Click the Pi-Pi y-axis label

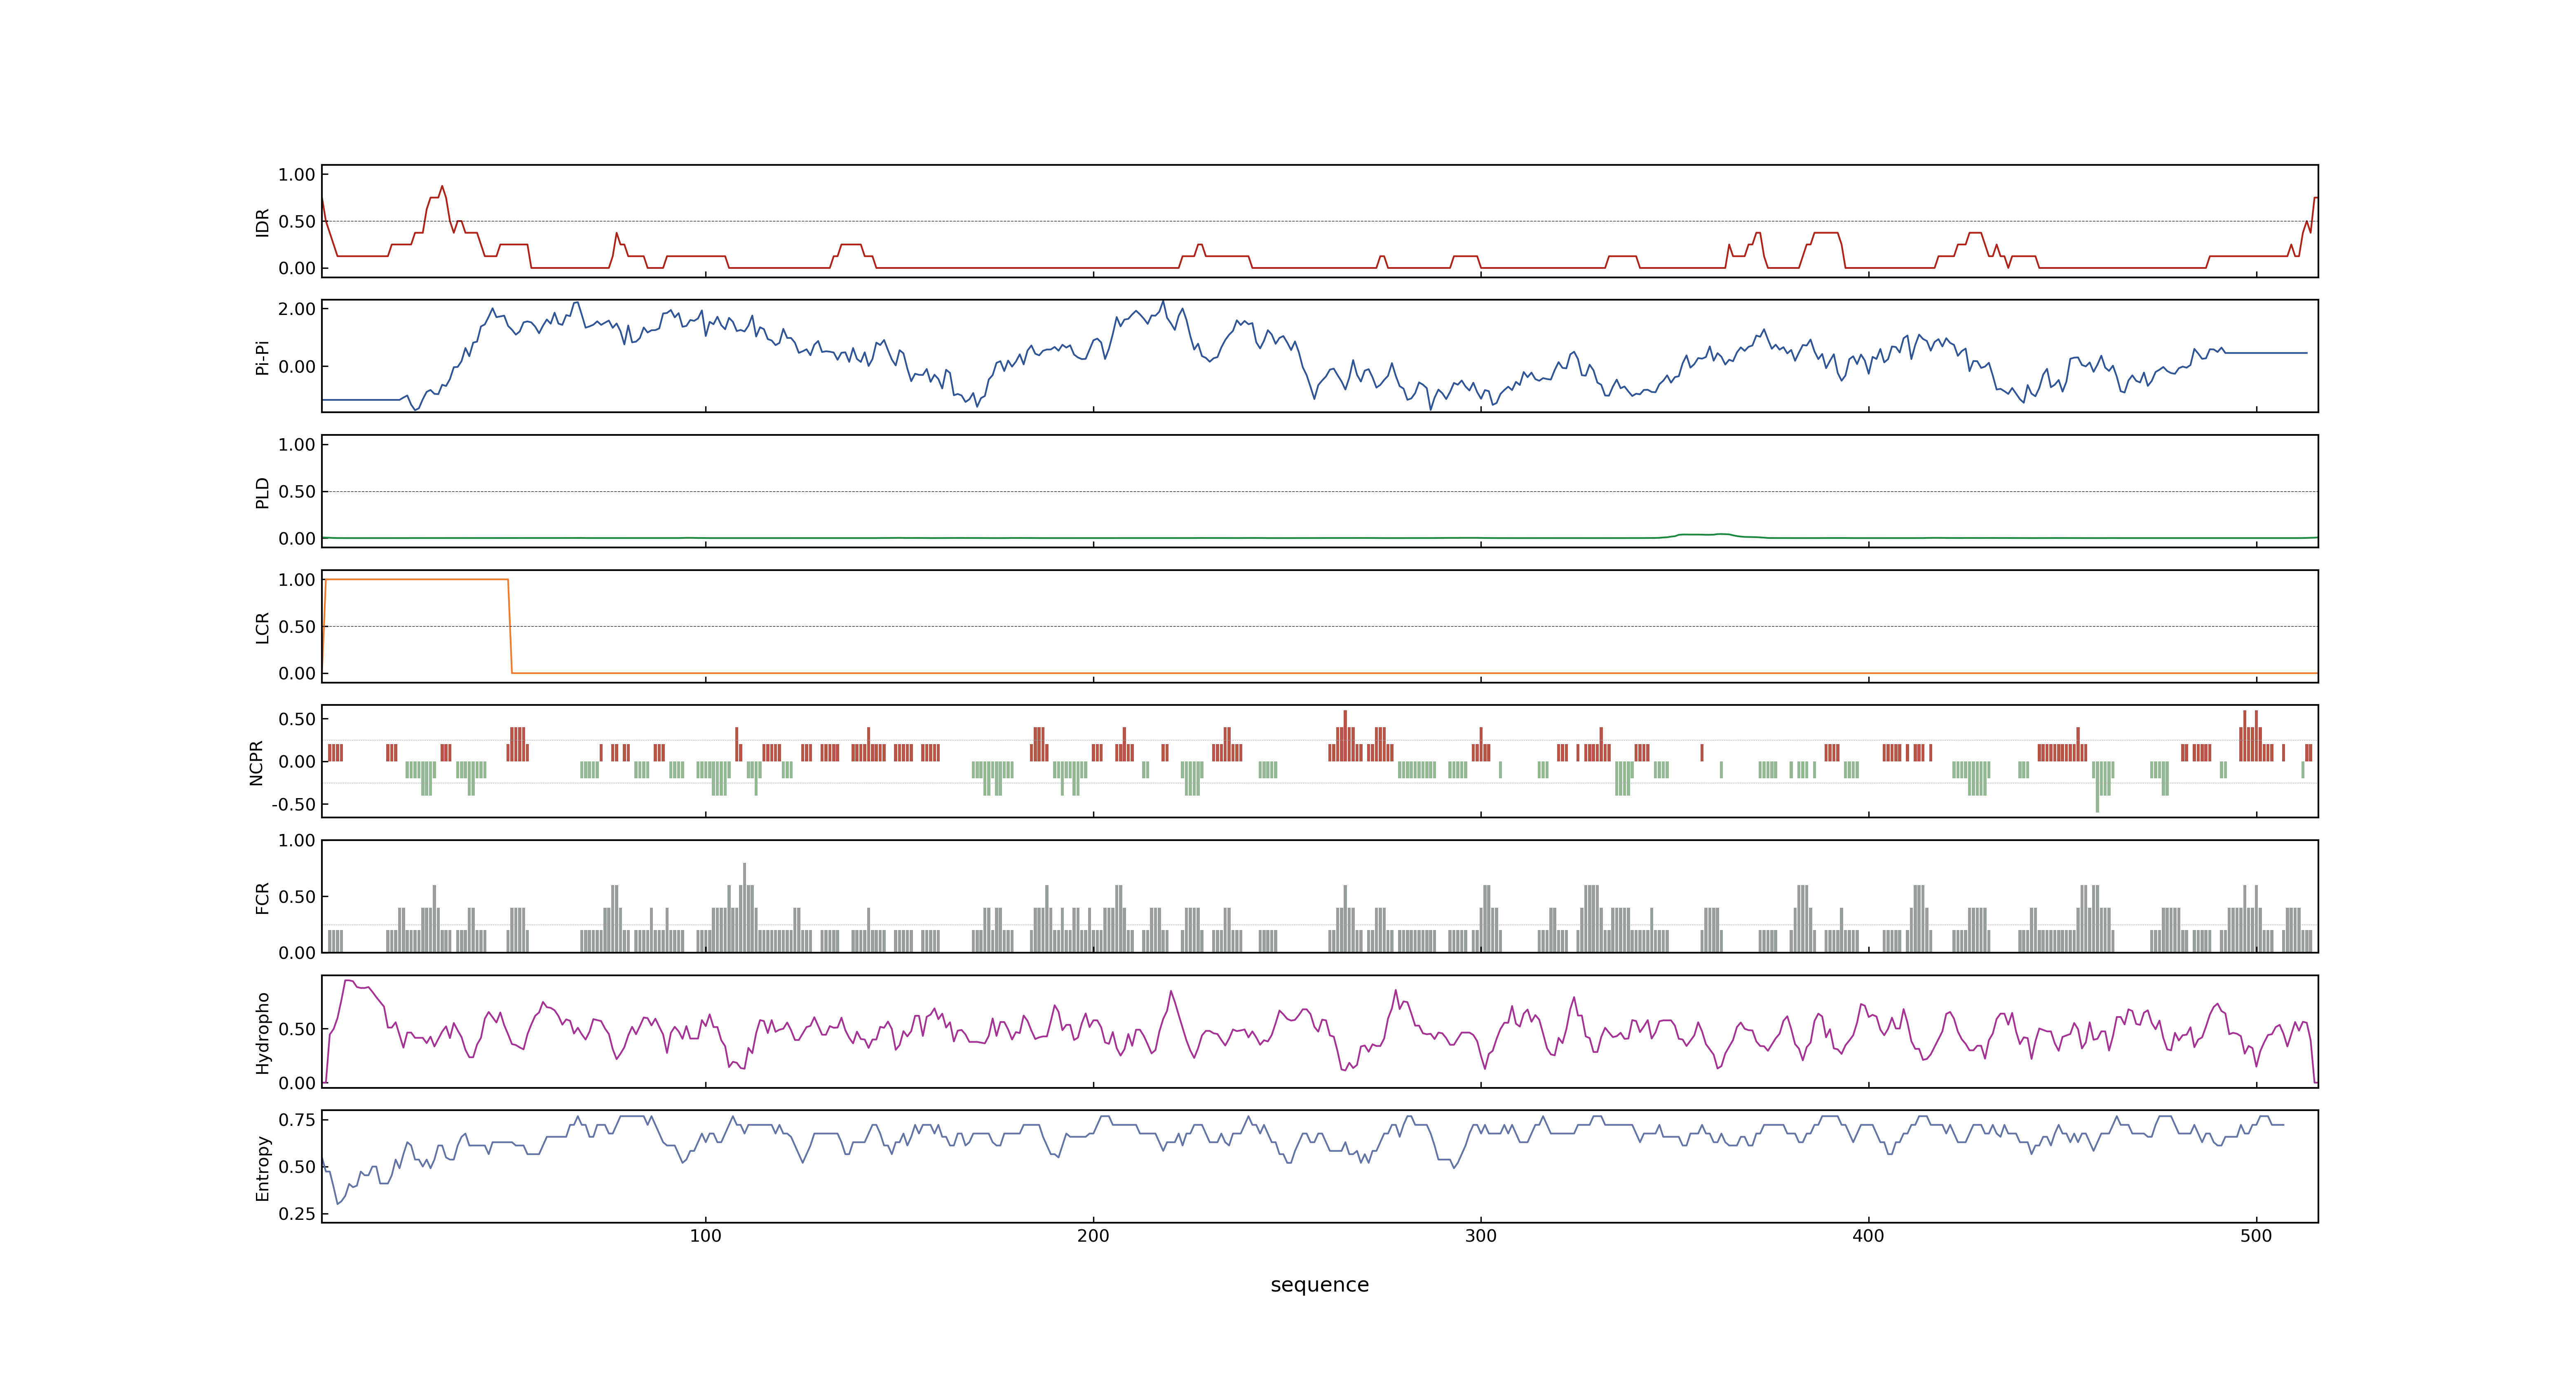[262, 357]
